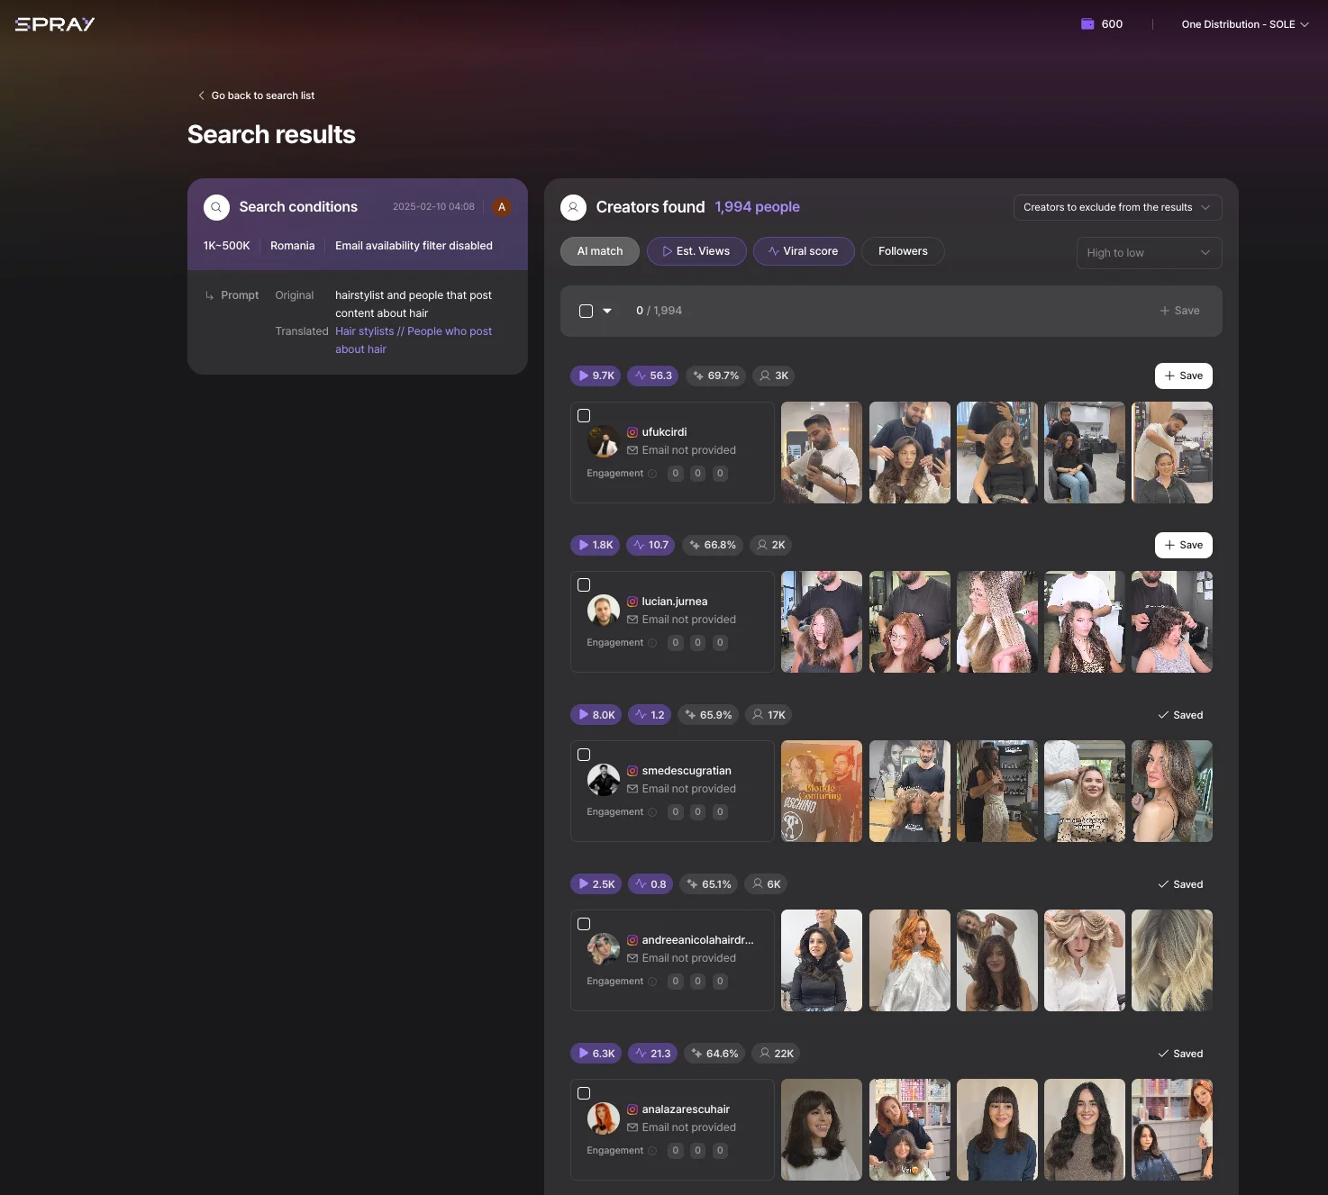Image resolution: width=1328 pixels, height=1195 pixels.
Task: Click the email envelope icon under lucian.jurnea
Action: [632, 620]
